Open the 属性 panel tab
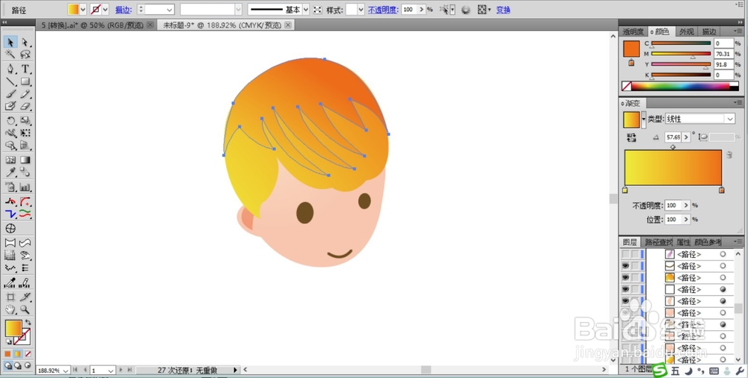 (683, 242)
